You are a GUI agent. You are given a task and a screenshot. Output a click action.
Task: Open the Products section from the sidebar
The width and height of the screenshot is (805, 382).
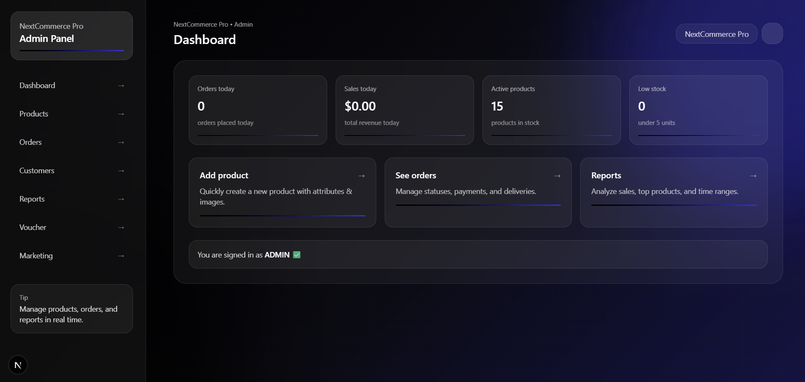33,114
